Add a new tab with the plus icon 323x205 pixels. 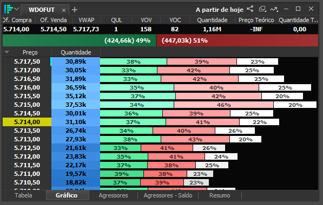click(x=75, y=10)
